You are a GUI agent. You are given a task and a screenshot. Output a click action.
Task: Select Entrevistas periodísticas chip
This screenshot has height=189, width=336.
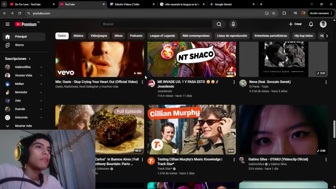tap(271, 36)
